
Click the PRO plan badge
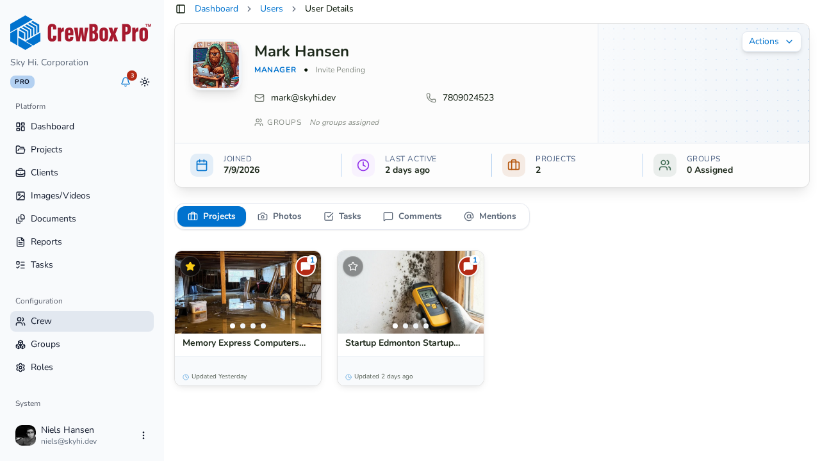click(22, 82)
